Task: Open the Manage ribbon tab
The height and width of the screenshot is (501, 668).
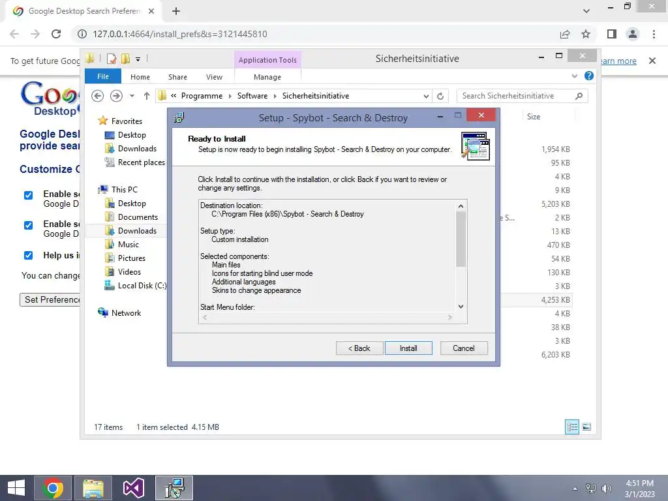Action: coord(267,77)
